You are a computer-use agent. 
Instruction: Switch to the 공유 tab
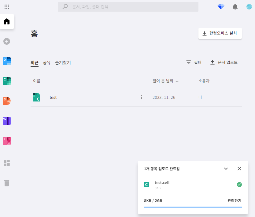[47, 63]
